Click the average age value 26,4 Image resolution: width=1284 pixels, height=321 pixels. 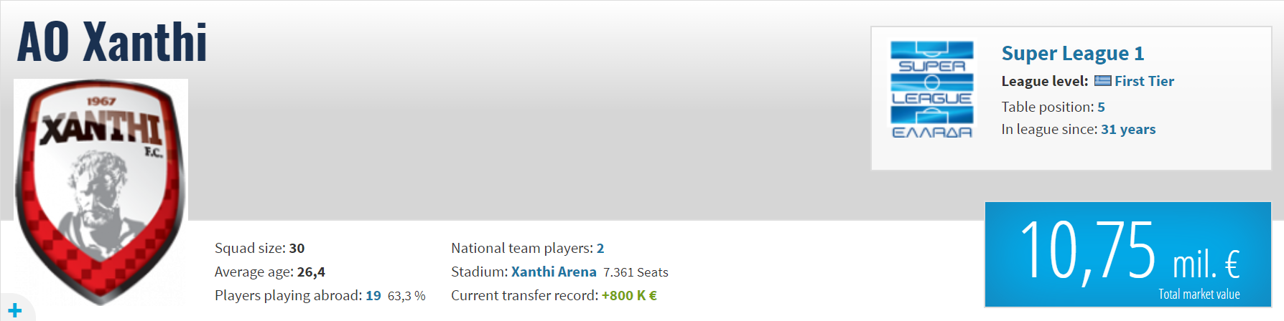coord(311,272)
